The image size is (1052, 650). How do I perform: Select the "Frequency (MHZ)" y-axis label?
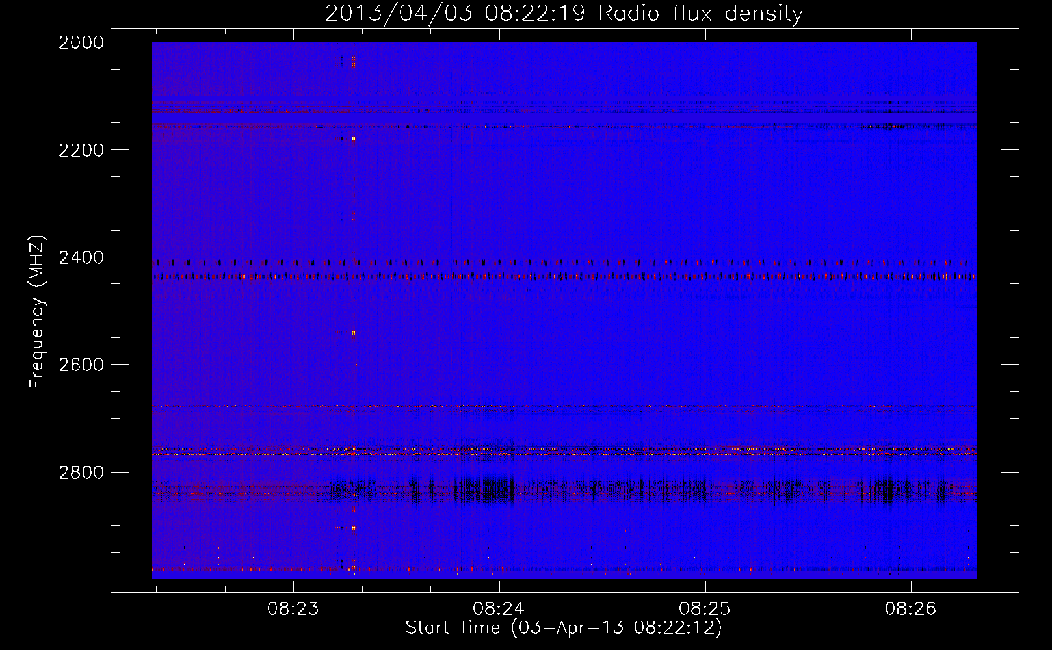[x=38, y=312]
